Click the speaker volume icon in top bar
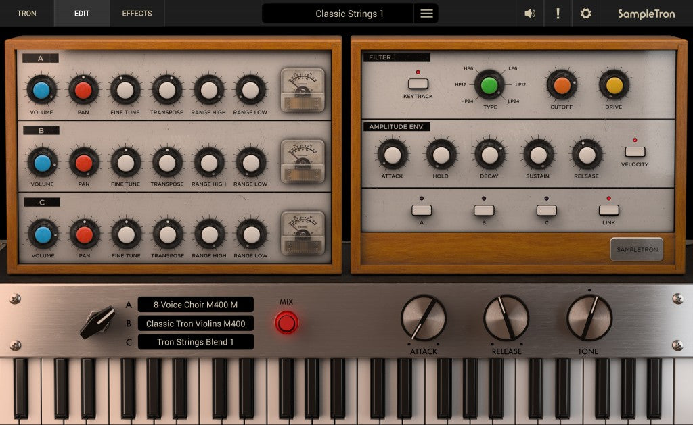This screenshot has width=693, height=425. click(x=530, y=14)
